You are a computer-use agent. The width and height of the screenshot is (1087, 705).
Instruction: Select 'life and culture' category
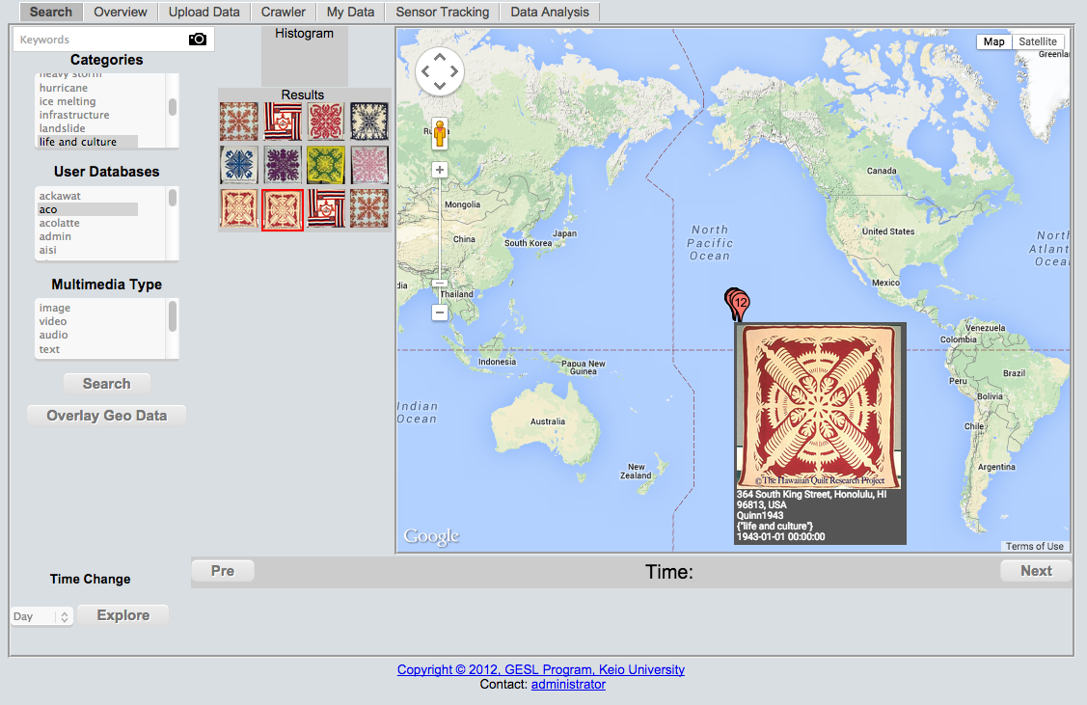point(78,142)
